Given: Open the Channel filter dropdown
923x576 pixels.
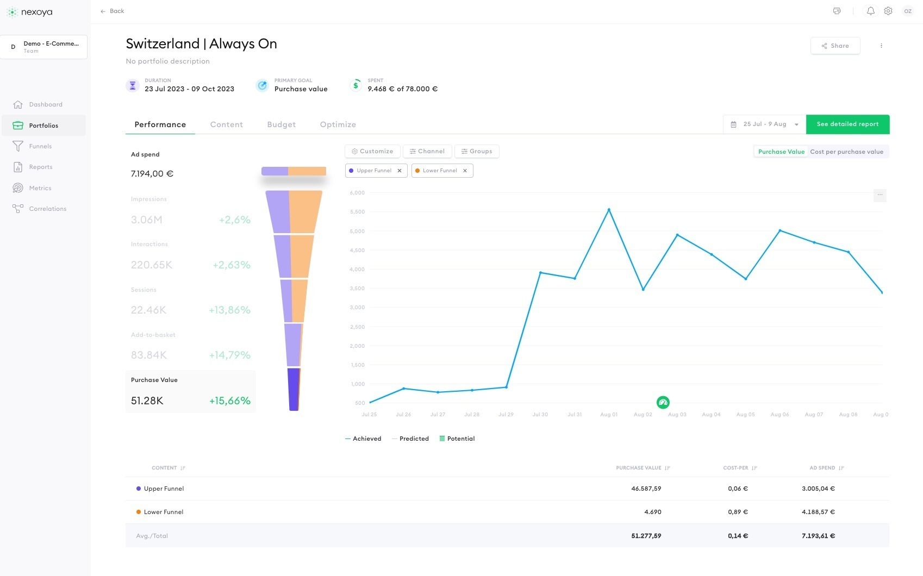Looking at the screenshot, I should (x=427, y=151).
